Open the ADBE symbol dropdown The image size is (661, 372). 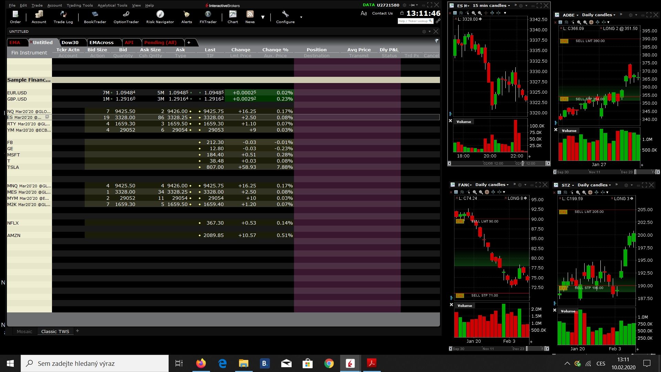(570, 15)
